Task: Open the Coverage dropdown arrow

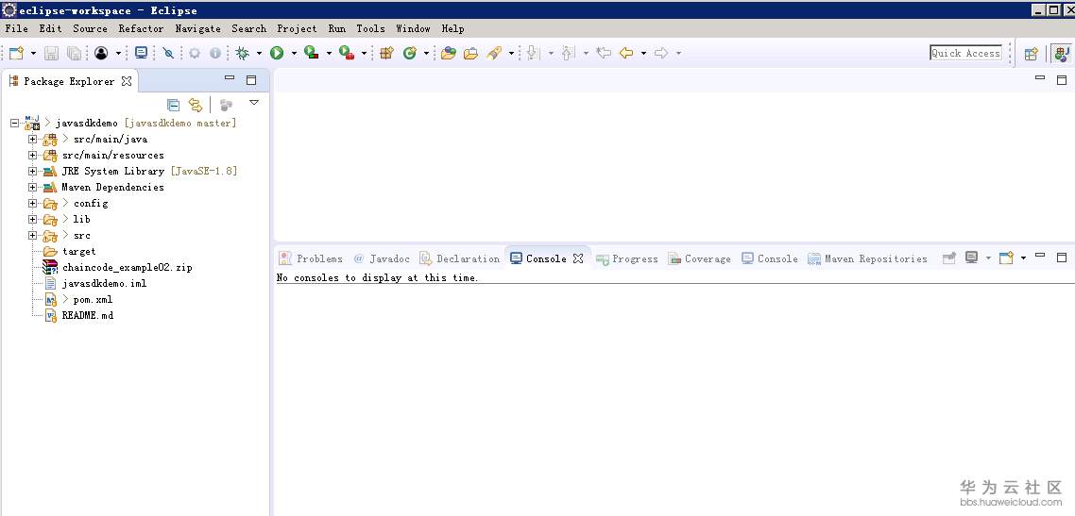Action: (329, 54)
